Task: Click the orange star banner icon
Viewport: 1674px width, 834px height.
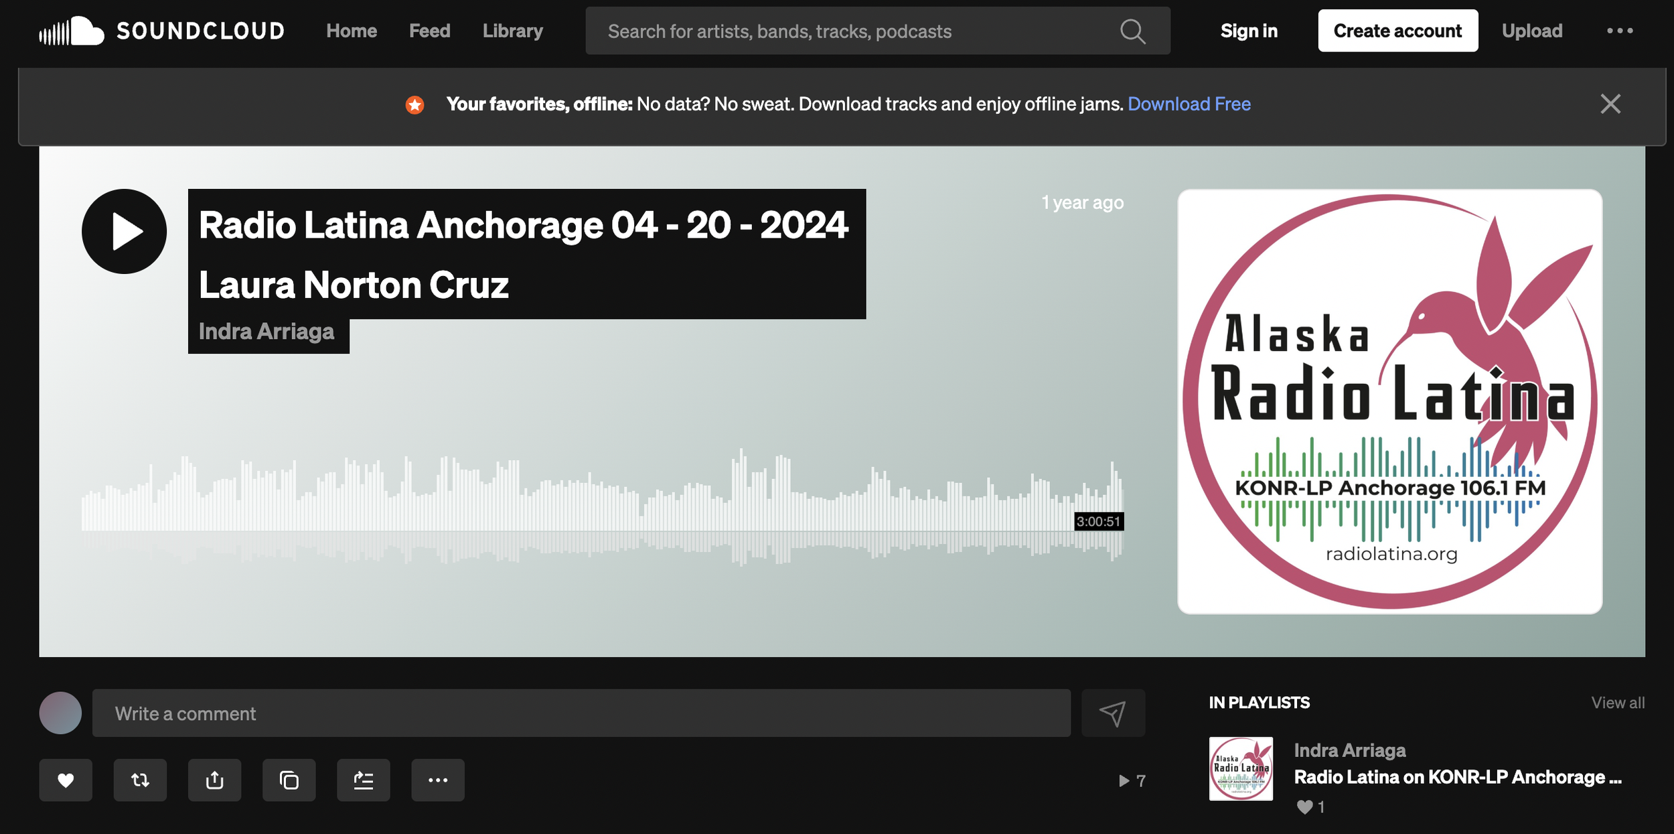Action: pyautogui.click(x=414, y=105)
